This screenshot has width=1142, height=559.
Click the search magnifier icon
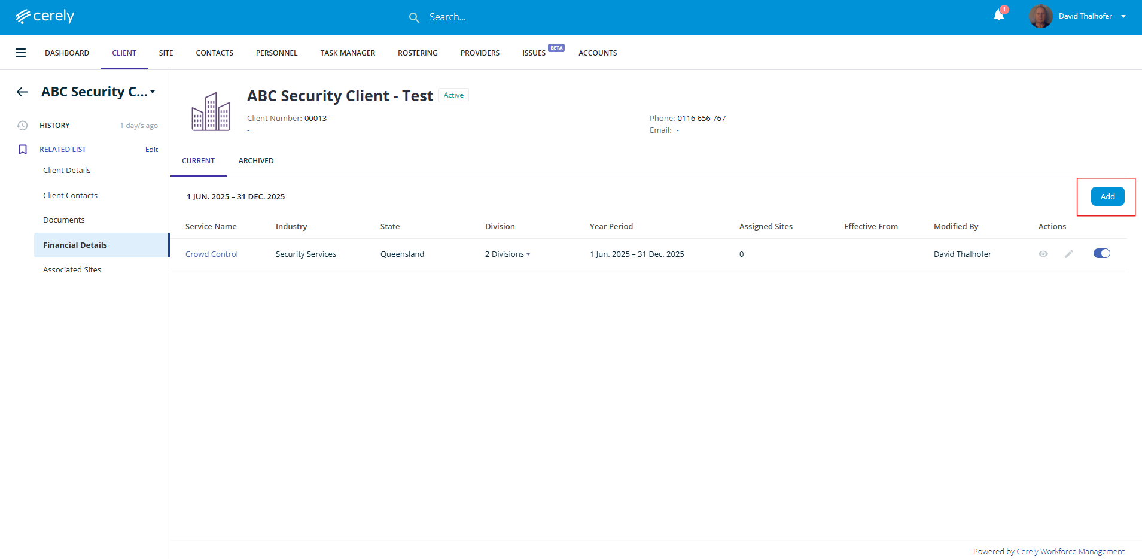click(x=414, y=17)
